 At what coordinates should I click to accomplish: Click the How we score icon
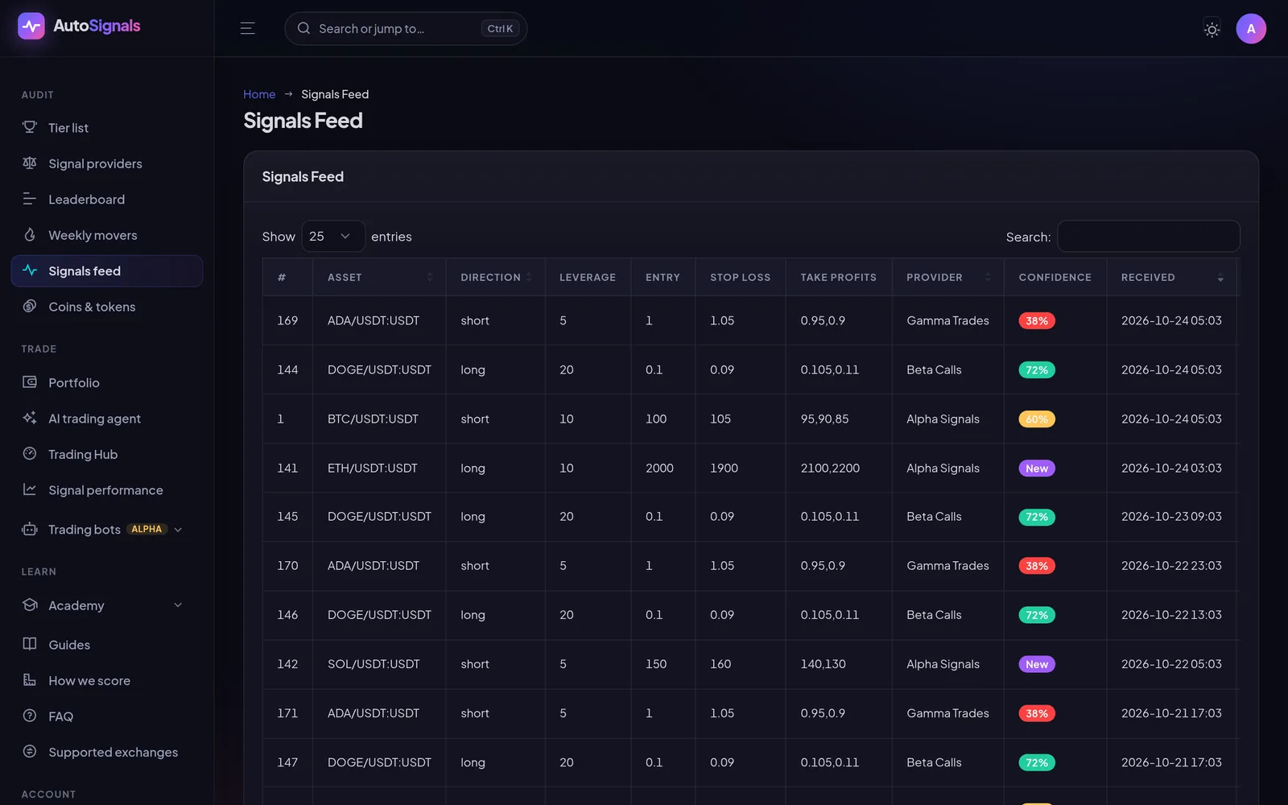[30, 680]
